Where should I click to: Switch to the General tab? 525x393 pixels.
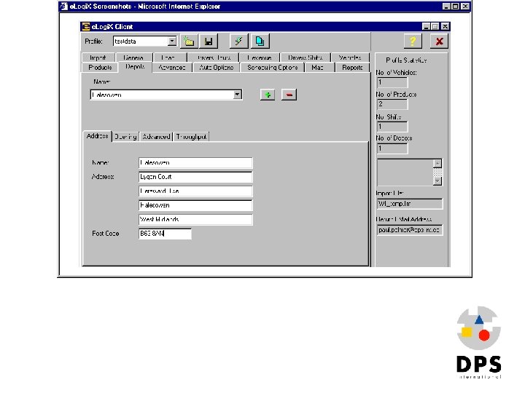(133, 57)
